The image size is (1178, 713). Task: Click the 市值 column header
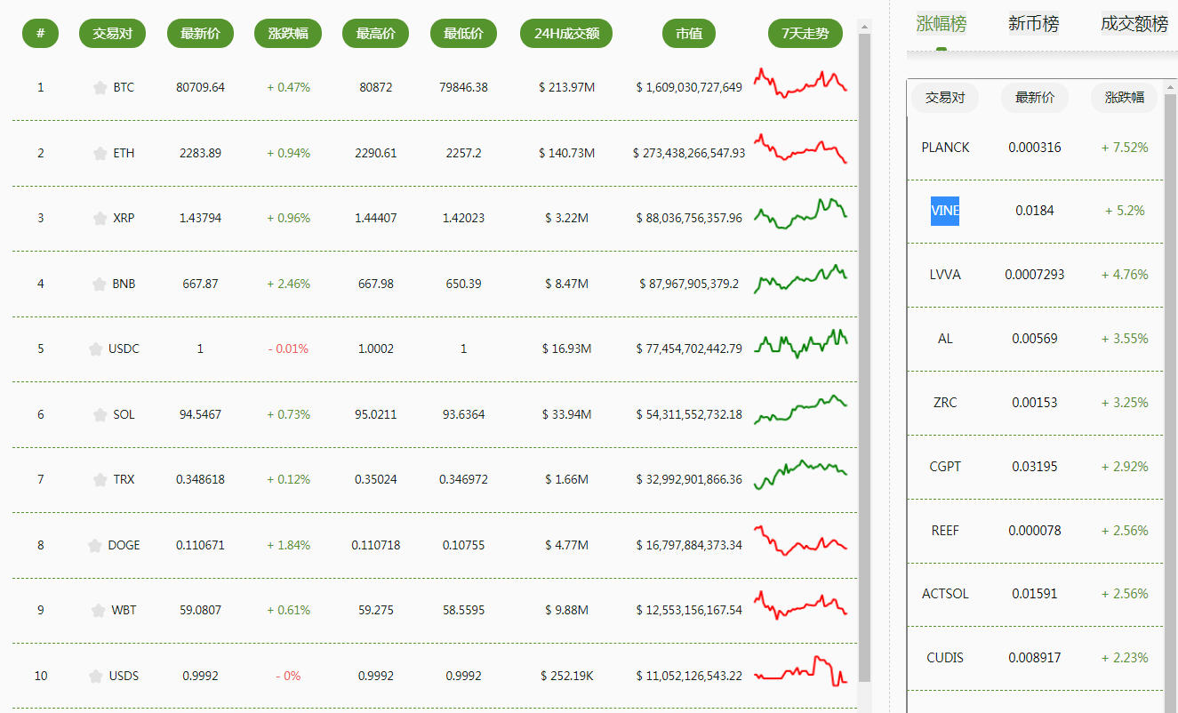coord(689,34)
